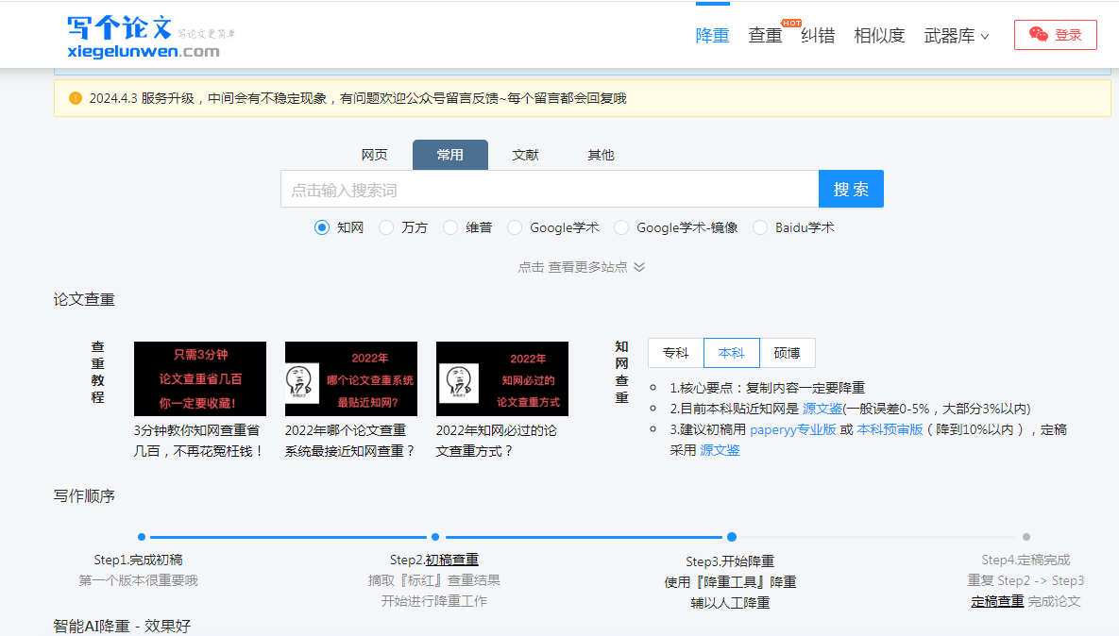The image size is (1119, 636).
Task: Switch to the 硕博 degree tab
Action: coord(787,353)
